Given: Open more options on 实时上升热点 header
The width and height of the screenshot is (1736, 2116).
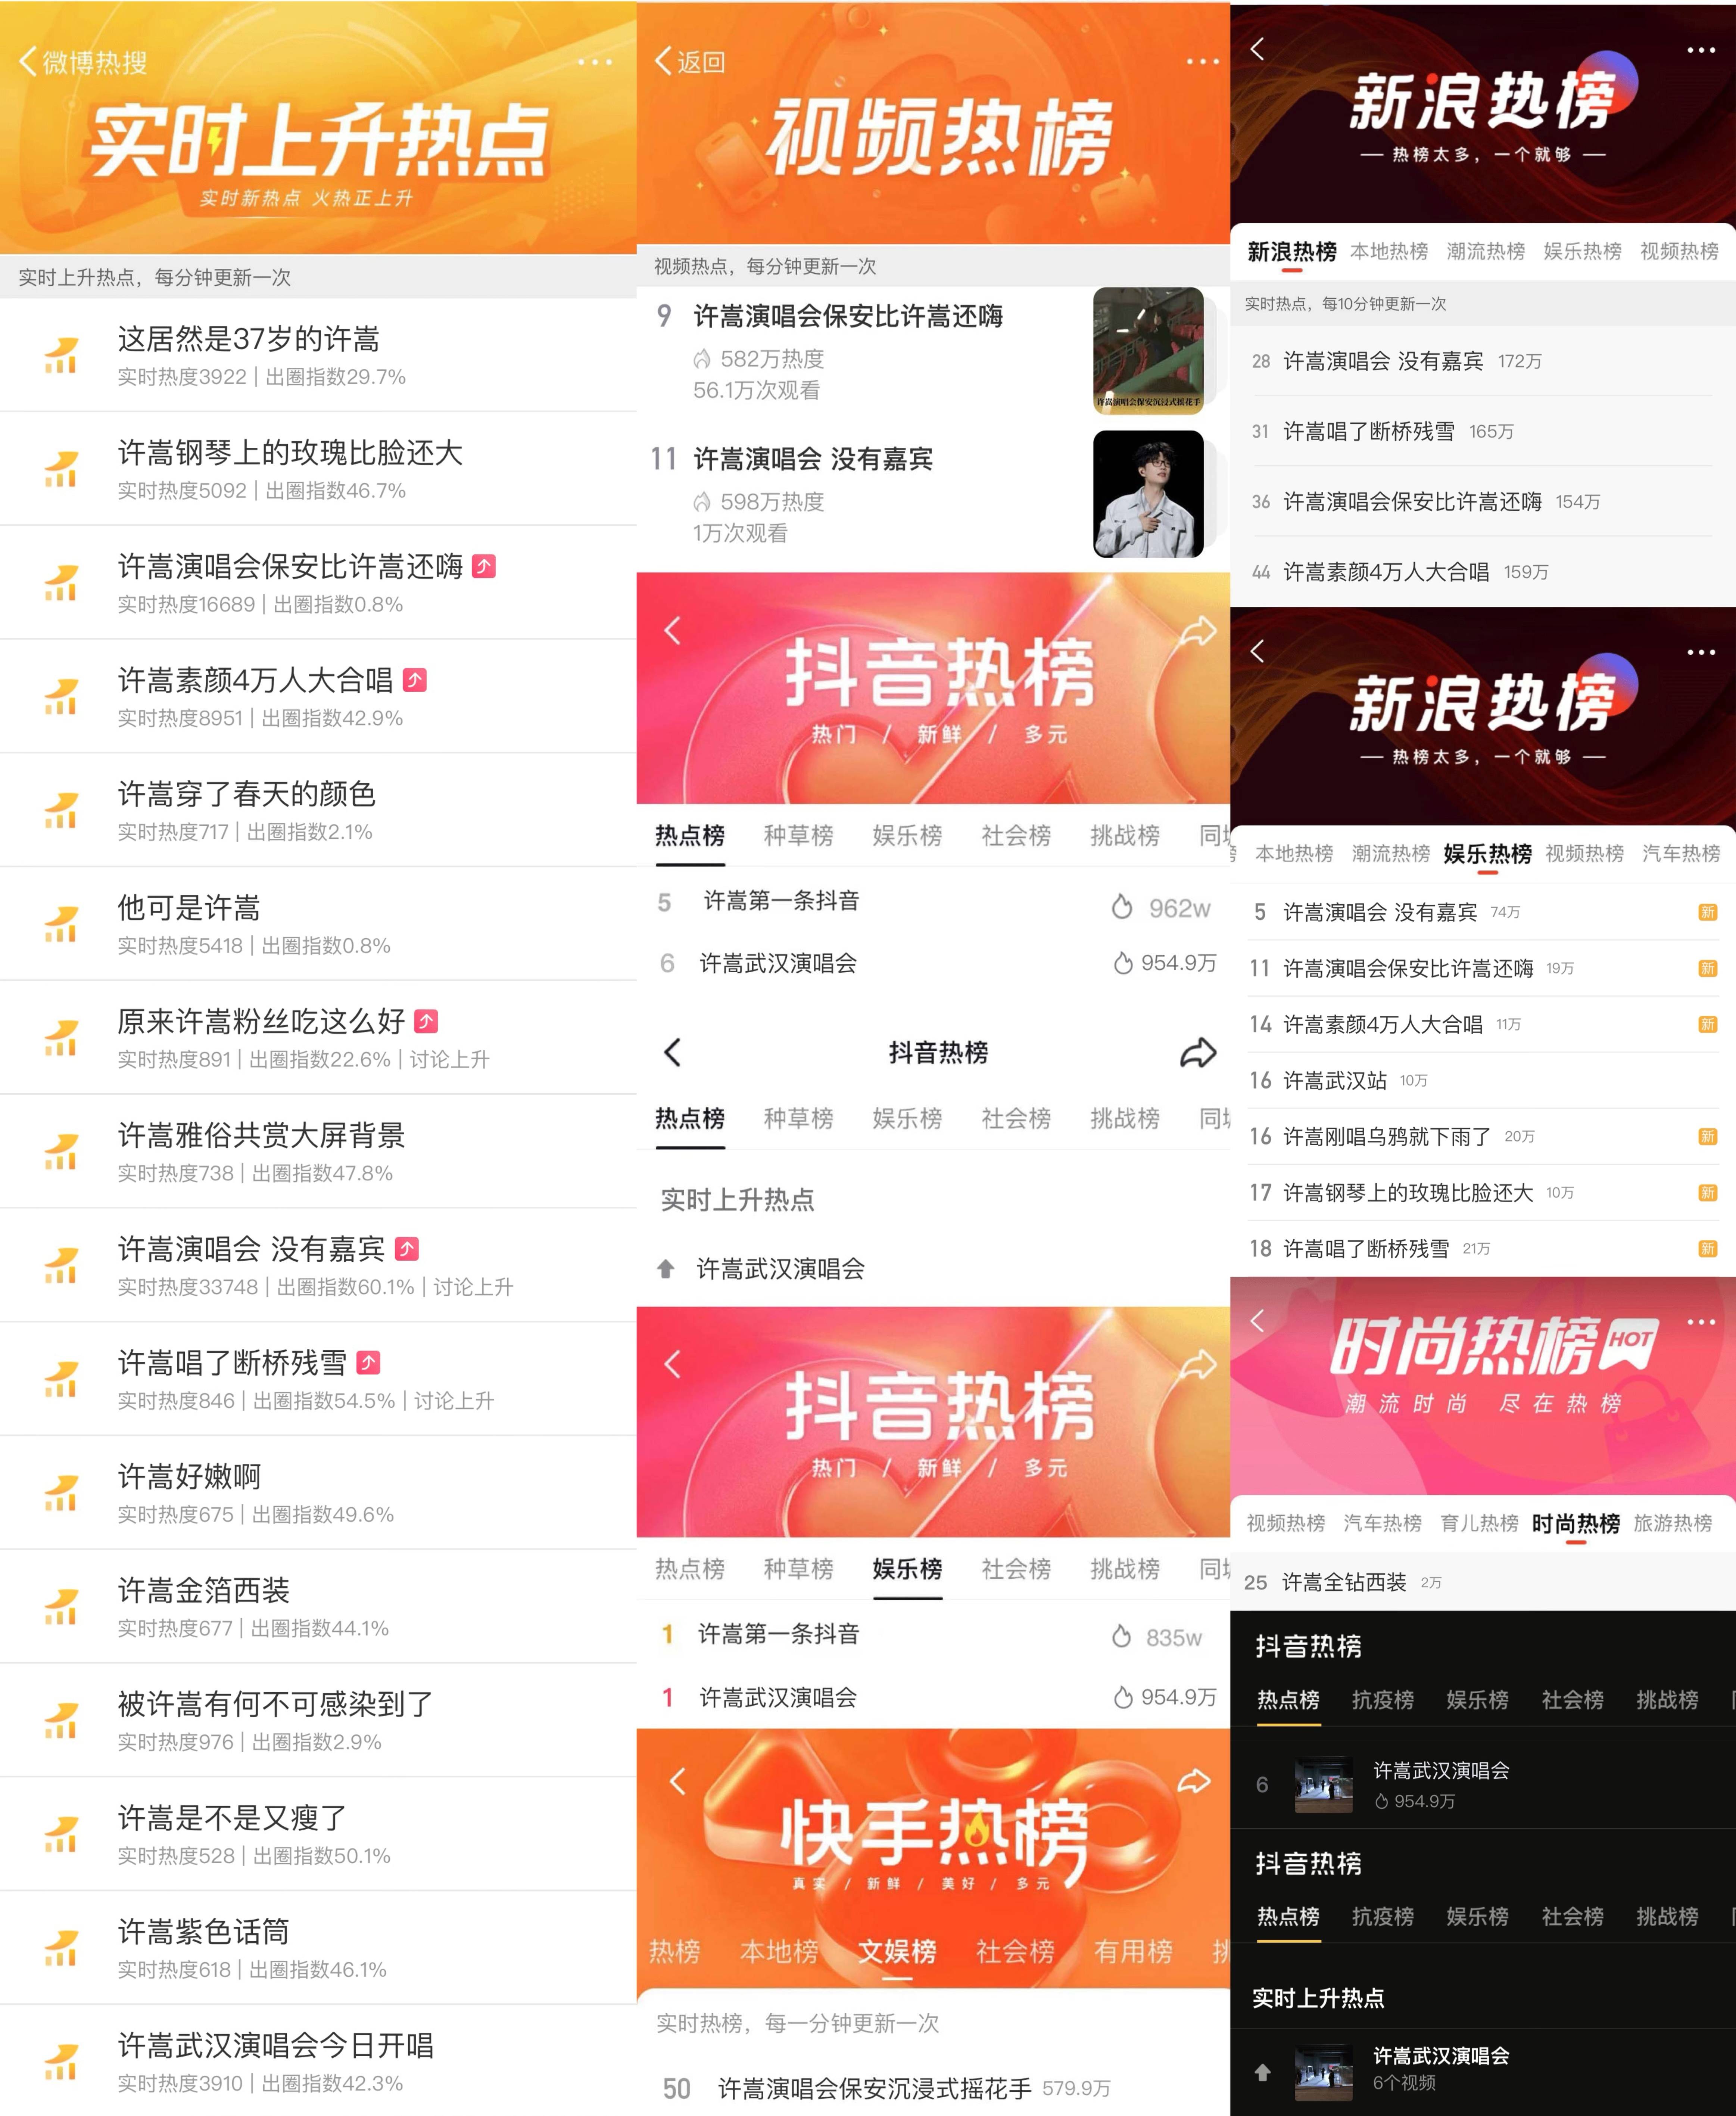Looking at the screenshot, I should pos(595,62).
